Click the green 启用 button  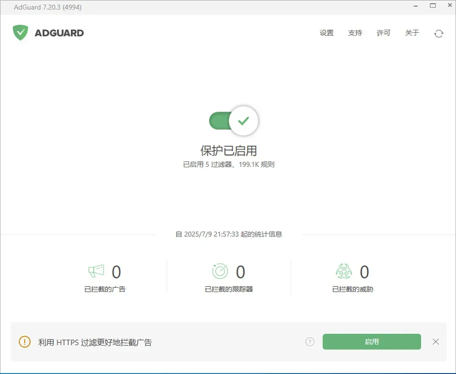(372, 342)
